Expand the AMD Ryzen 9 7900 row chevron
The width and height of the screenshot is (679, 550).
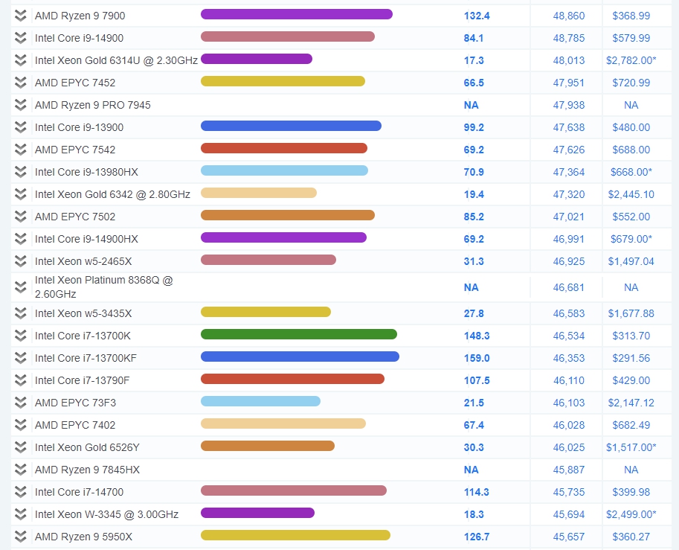point(20,16)
